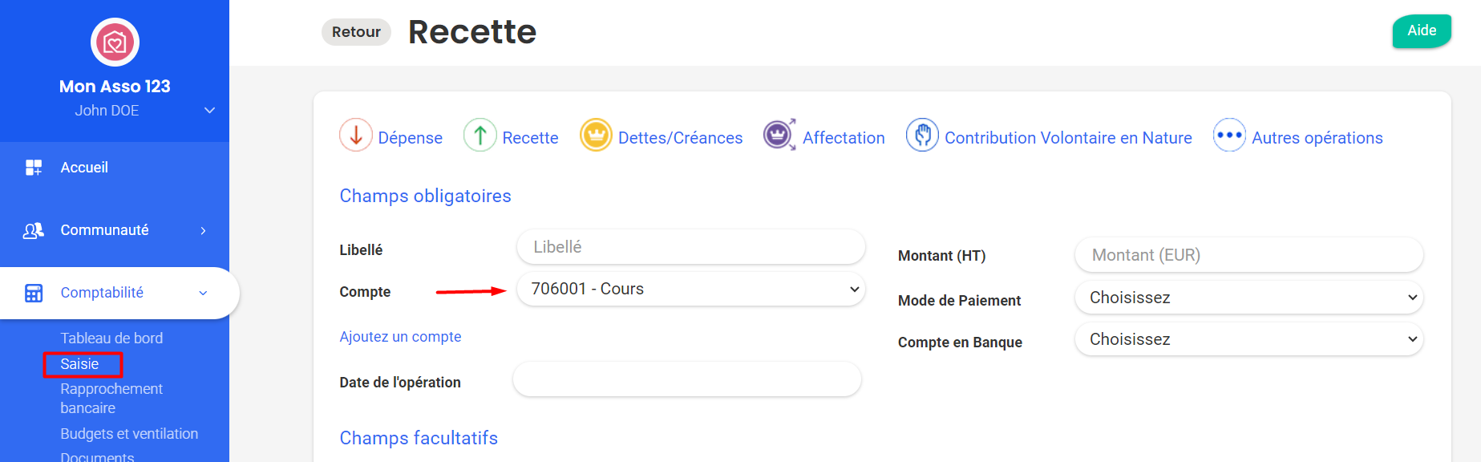
Task: Click the Retour button
Action: coord(356,32)
